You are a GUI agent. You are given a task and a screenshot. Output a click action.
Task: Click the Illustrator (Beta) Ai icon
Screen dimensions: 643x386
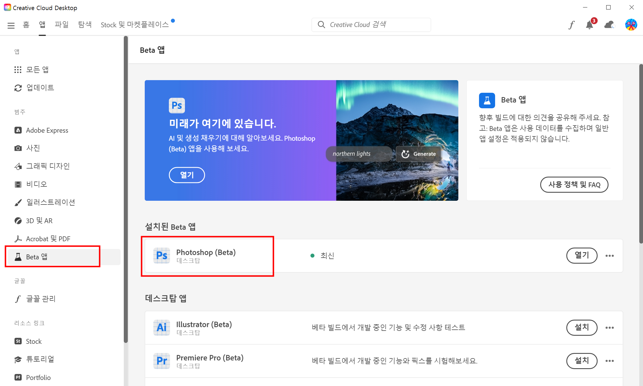162,327
